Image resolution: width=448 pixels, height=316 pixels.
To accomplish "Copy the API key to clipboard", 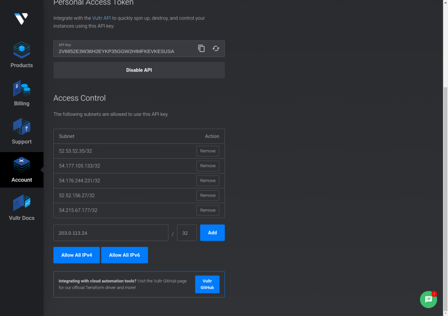I will point(201,49).
